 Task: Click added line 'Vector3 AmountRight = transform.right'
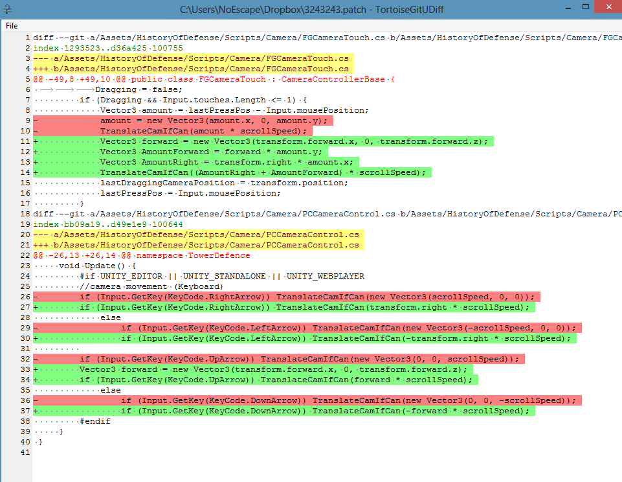(x=196, y=162)
